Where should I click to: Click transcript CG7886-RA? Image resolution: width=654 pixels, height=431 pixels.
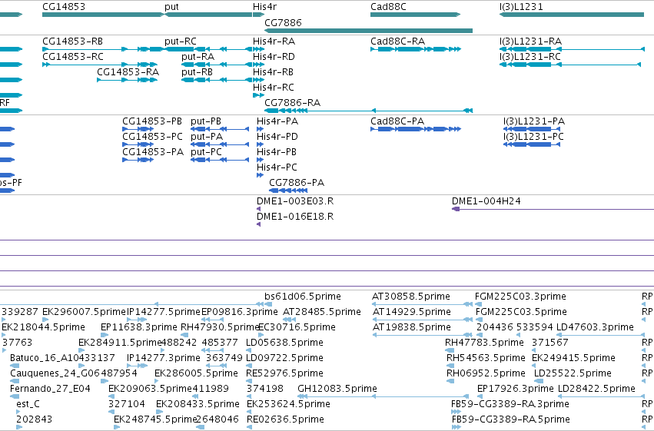pyautogui.click(x=368, y=111)
